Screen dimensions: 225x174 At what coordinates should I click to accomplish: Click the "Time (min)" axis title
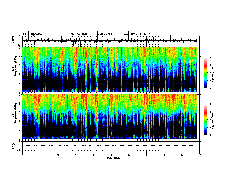114,158
